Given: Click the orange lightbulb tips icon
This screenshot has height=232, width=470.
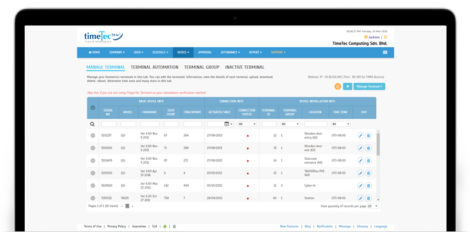Looking at the screenshot, I should pyautogui.click(x=338, y=86).
